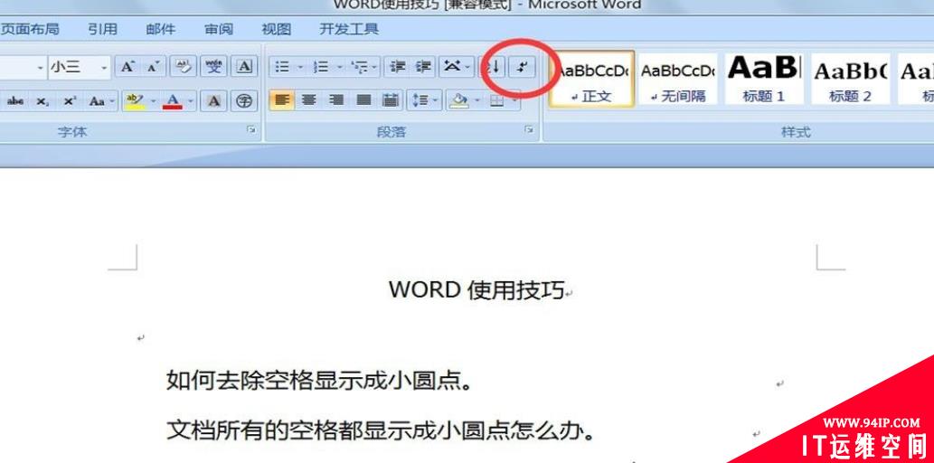Expand shading color dropdown arrow
This screenshot has height=463, width=934.
click(477, 100)
